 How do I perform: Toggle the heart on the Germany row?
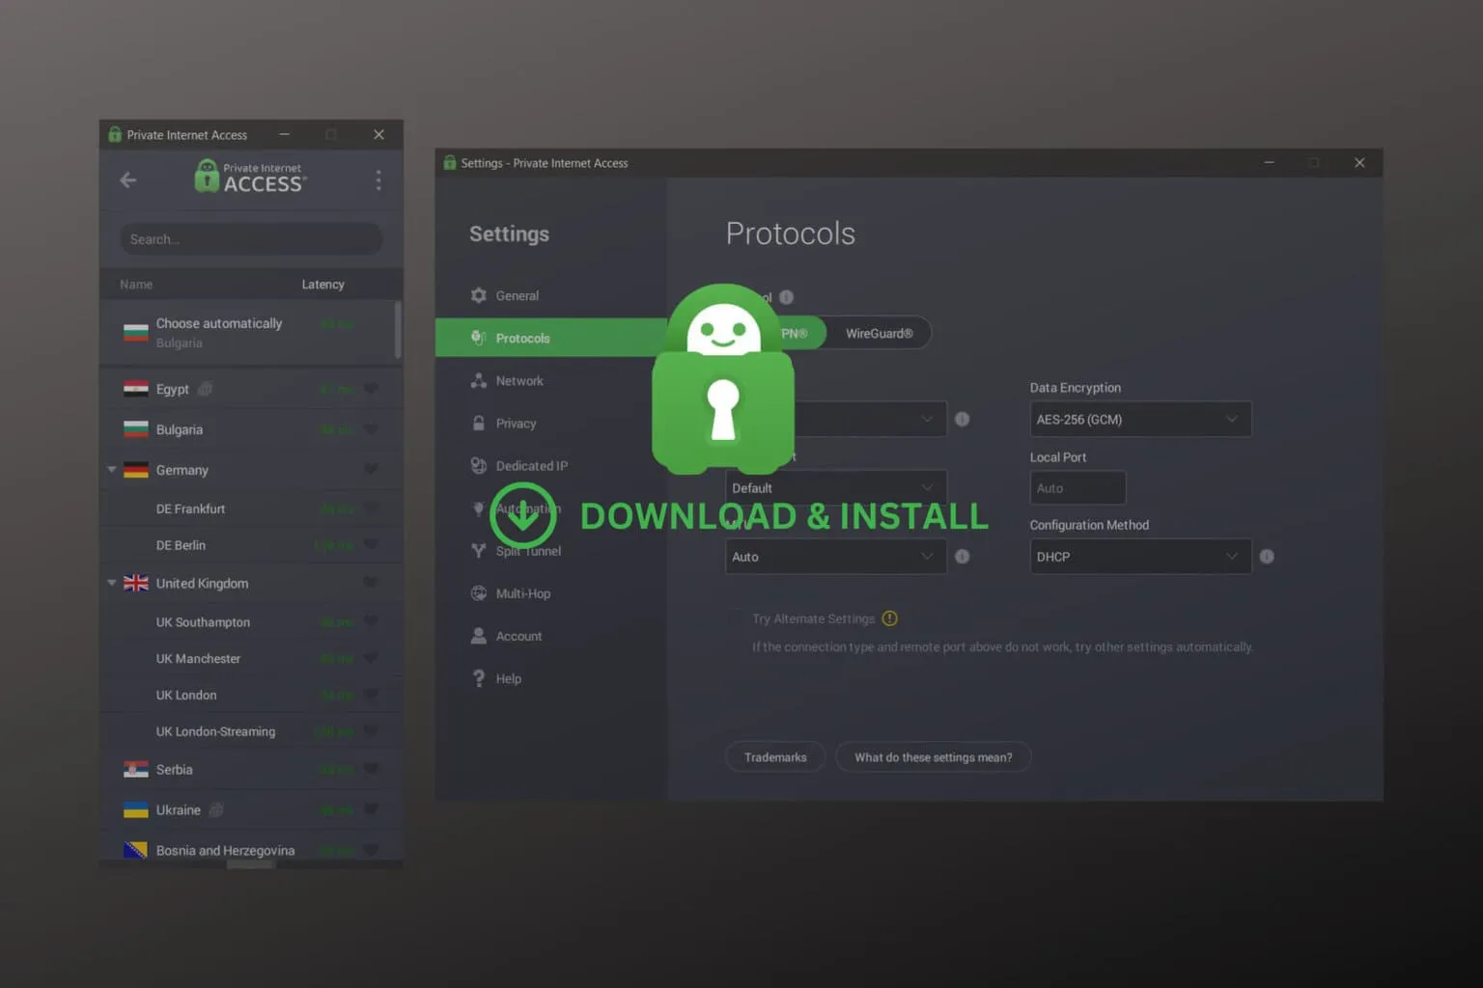click(371, 470)
